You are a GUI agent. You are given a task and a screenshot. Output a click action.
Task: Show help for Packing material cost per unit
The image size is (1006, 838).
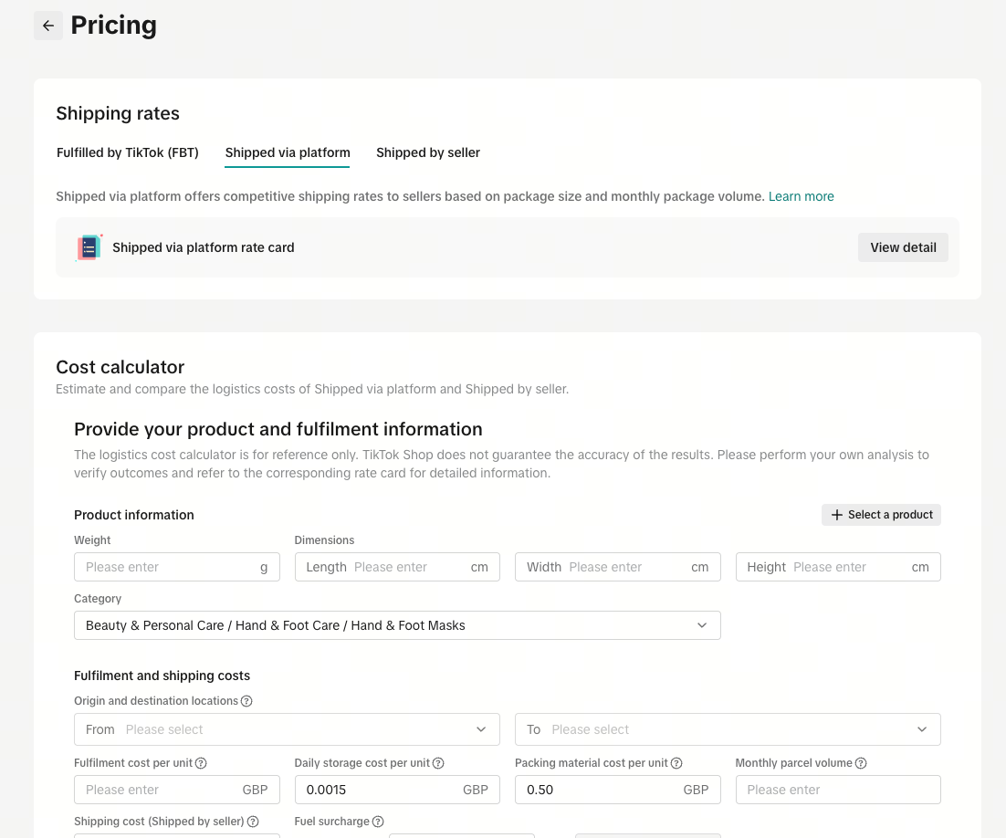click(x=676, y=763)
